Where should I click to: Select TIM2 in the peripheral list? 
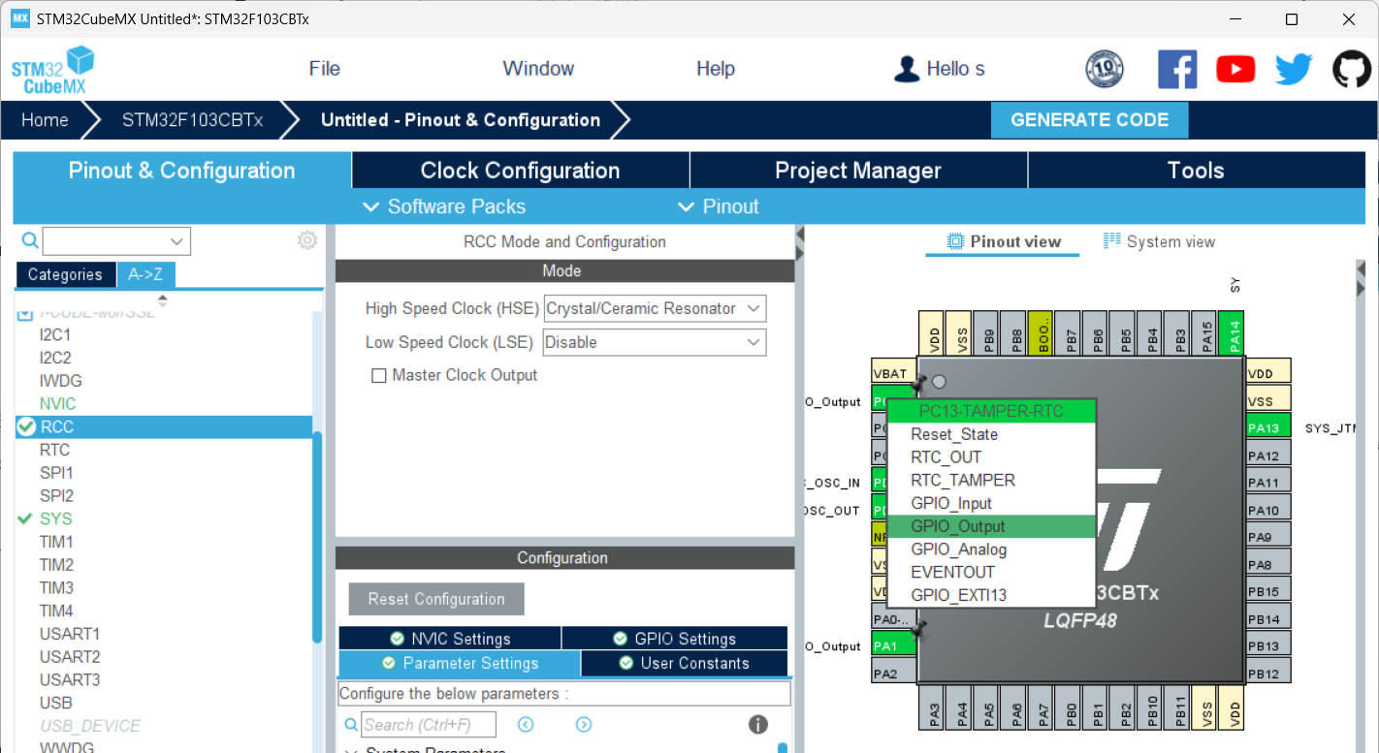pos(56,565)
